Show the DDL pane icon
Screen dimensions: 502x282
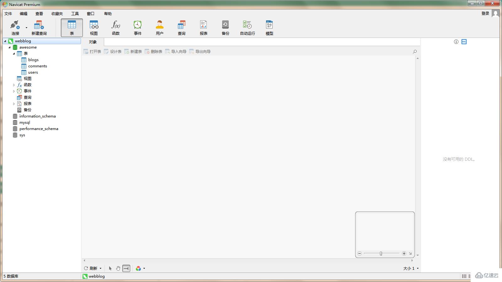coord(464,42)
